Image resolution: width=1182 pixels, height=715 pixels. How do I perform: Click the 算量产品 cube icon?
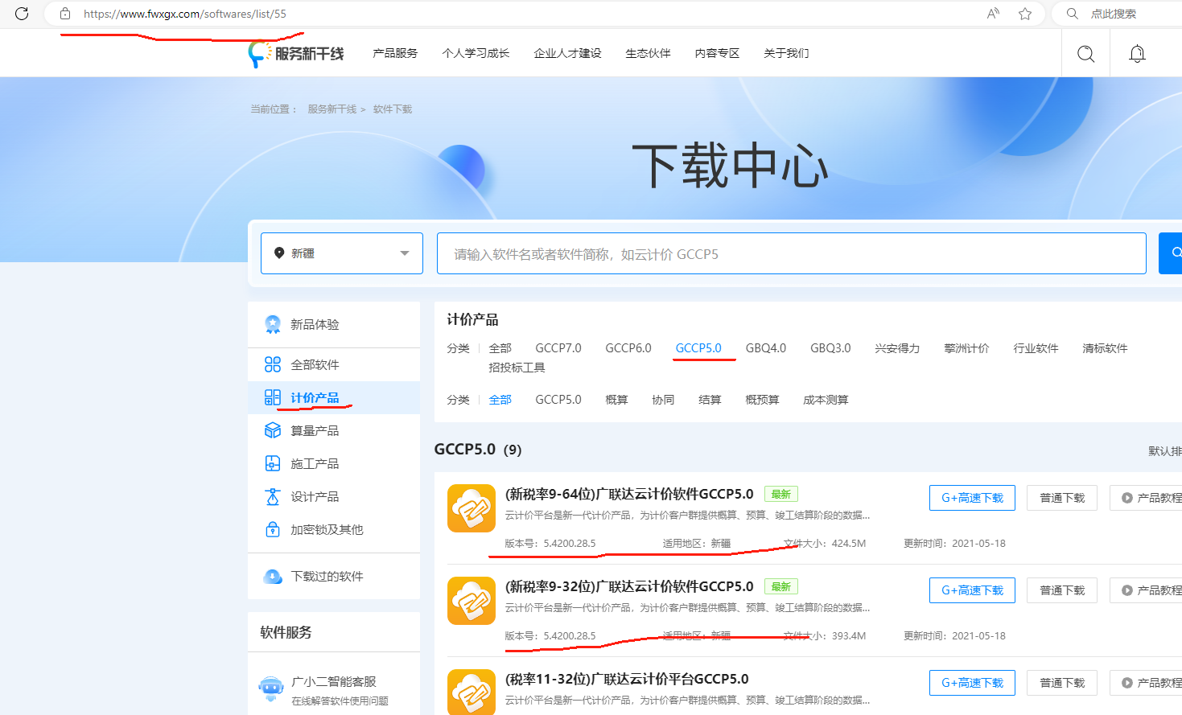(273, 430)
